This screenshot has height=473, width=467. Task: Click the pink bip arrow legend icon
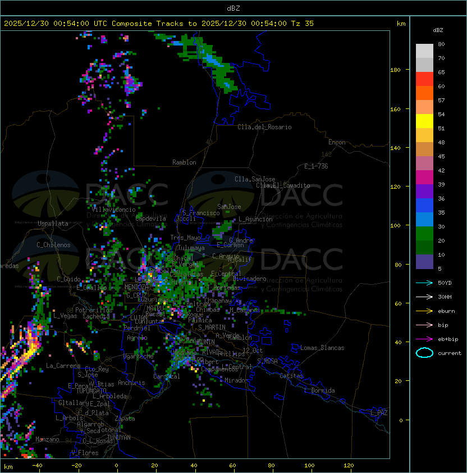pyautogui.click(x=424, y=325)
